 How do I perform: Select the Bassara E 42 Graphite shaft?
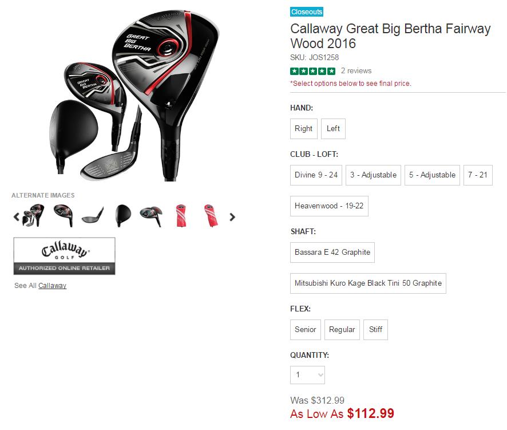332,253
